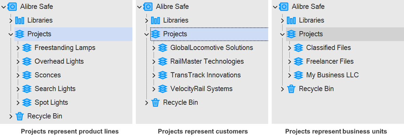The width and height of the screenshot is (404, 140).
Task: Click the stack icon beside Freestanding Lamps
Action: click(x=27, y=48)
